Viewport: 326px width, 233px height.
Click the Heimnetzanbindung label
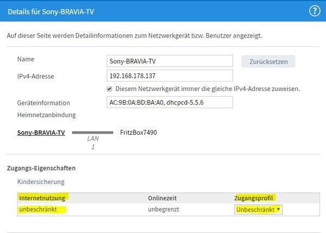(x=46, y=115)
